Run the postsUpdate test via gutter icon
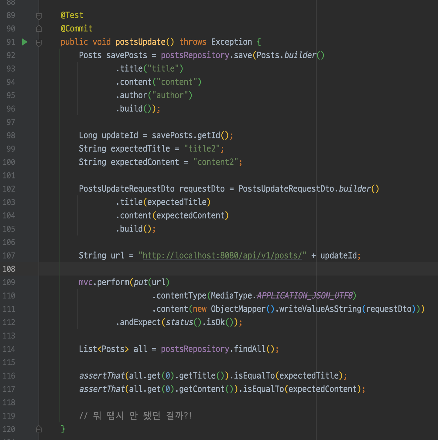 click(x=25, y=42)
